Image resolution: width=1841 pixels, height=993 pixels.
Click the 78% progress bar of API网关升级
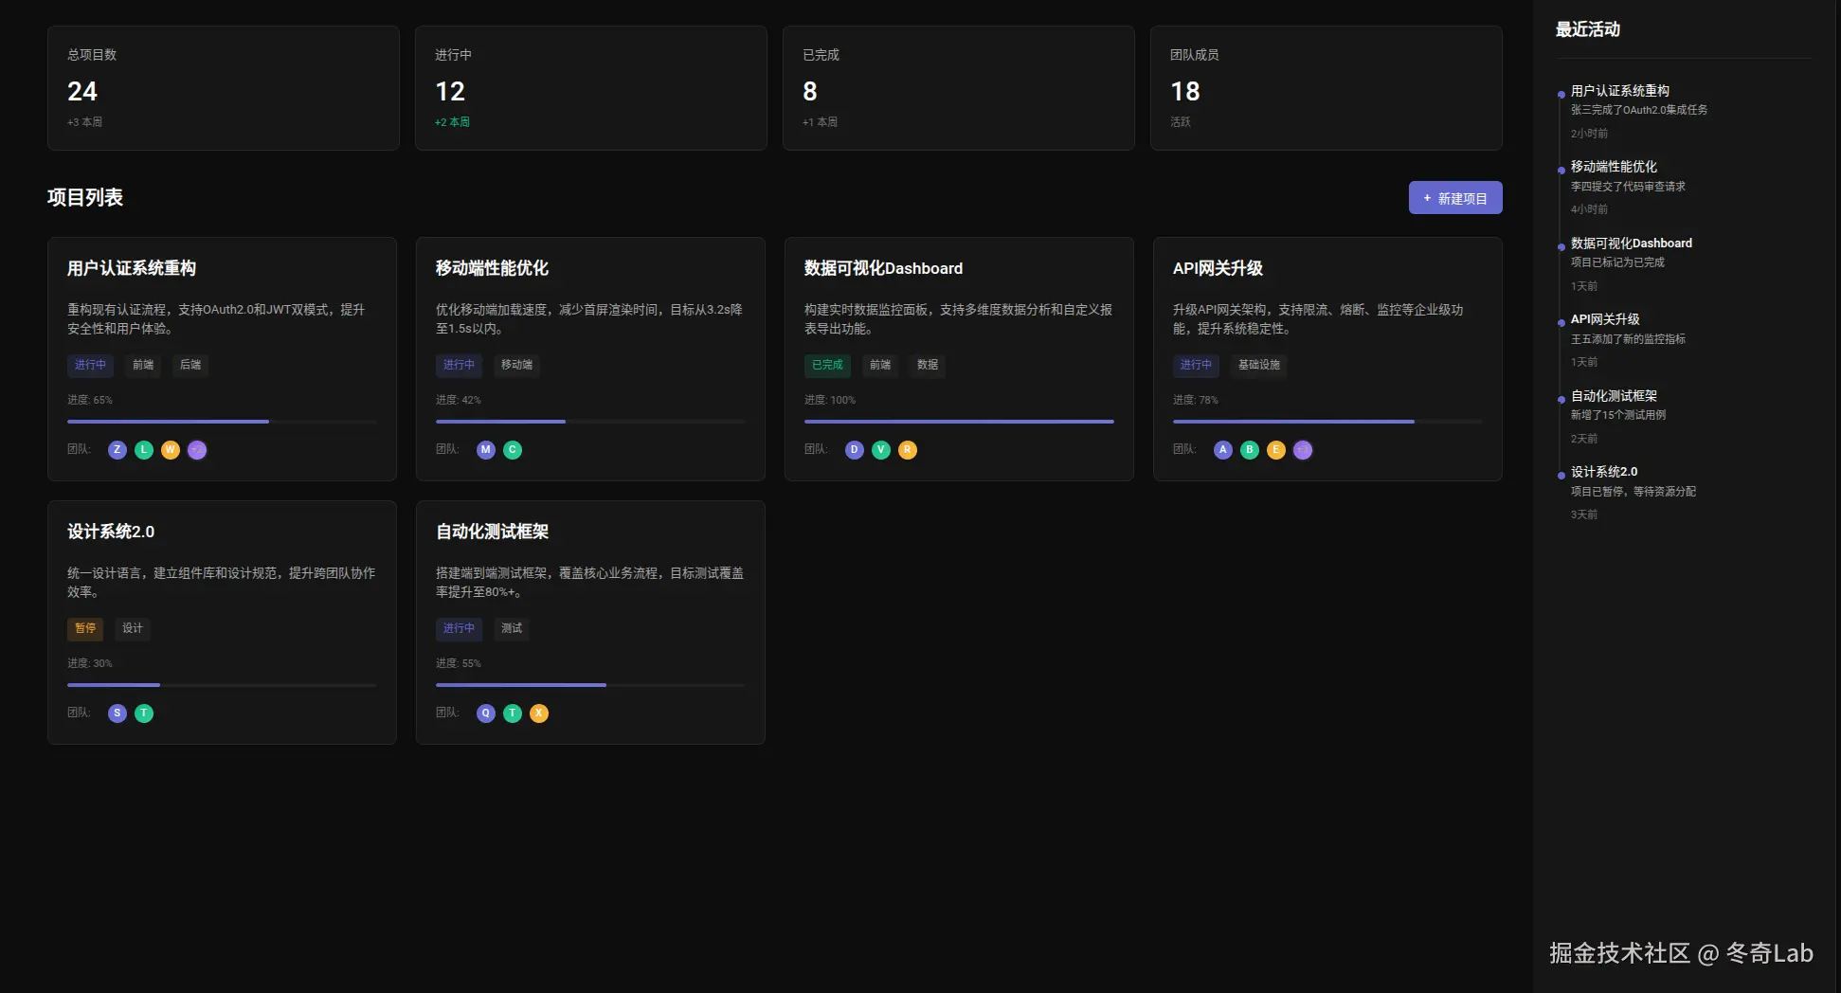click(1327, 422)
